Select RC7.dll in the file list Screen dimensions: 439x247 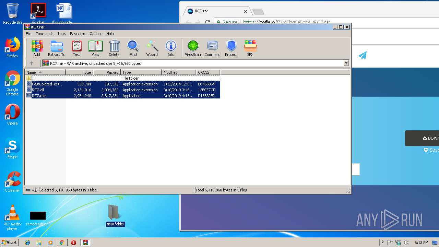point(122,90)
